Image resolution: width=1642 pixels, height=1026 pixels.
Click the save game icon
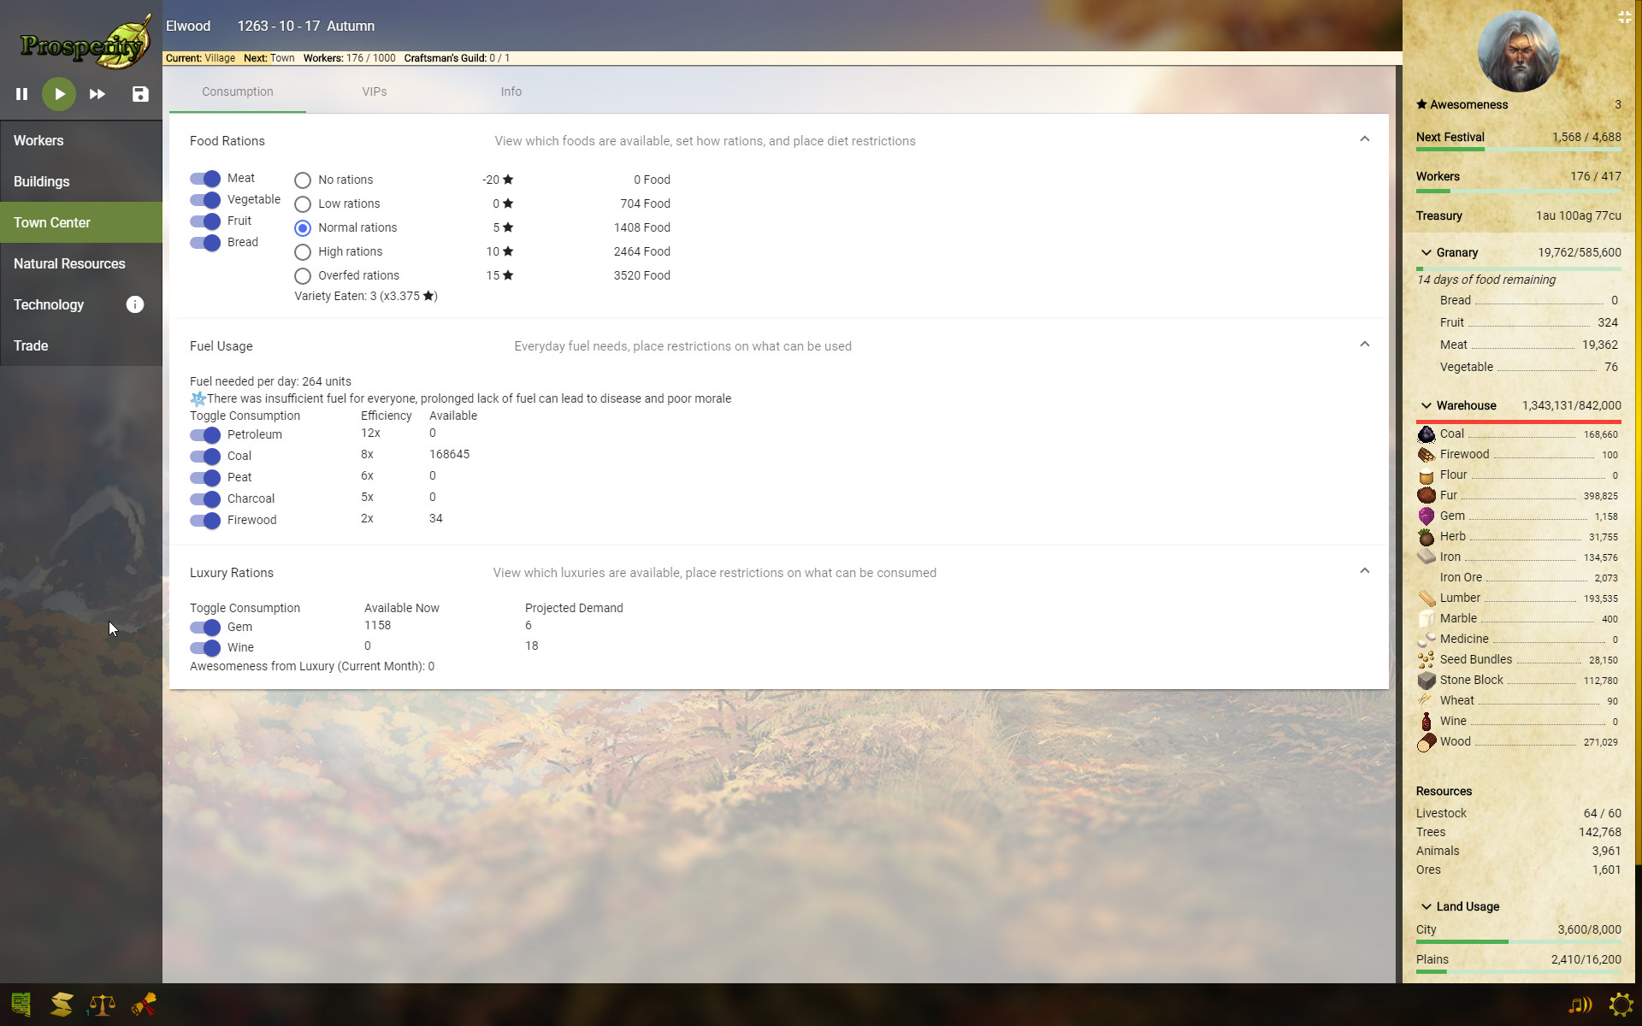[x=139, y=94]
